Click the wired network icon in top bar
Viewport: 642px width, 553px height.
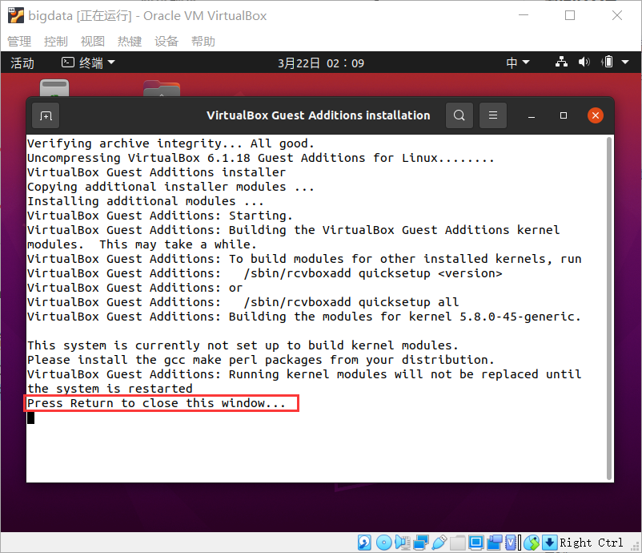point(561,63)
